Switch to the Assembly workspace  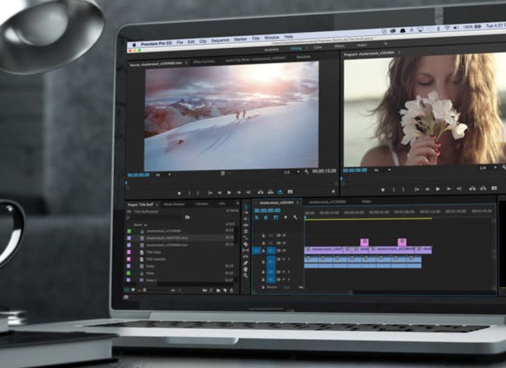point(271,50)
